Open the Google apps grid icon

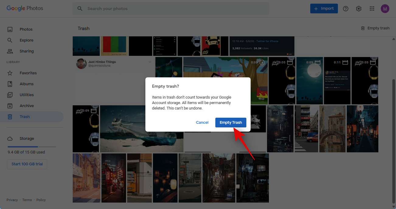click(x=372, y=8)
